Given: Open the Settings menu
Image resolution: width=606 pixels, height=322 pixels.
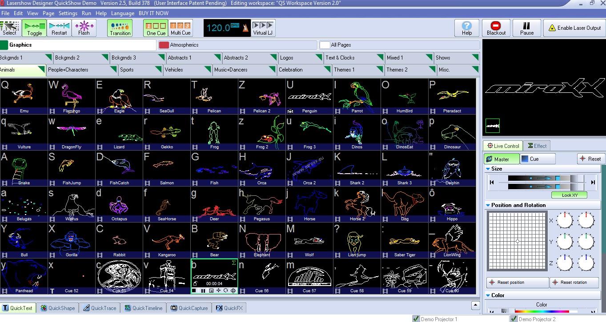Looking at the screenshot, I should (68, 13).
